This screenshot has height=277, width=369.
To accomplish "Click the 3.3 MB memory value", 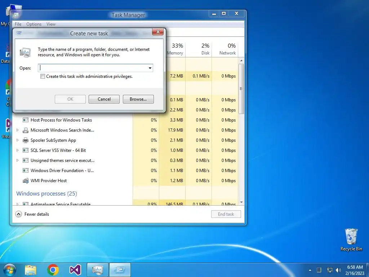I will tap(177, 120).
